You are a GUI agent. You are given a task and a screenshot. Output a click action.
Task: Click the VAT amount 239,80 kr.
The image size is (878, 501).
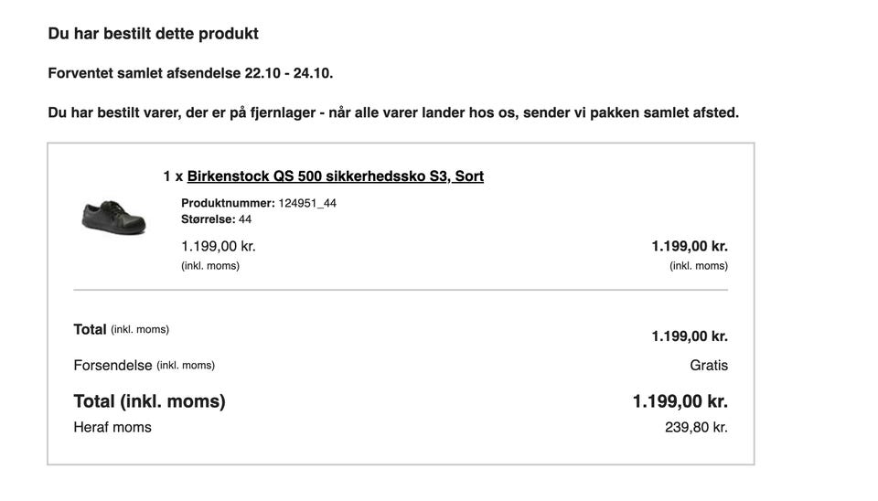tap(696, 427)
